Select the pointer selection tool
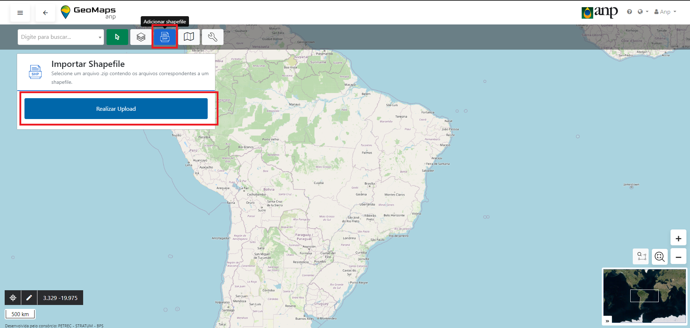The width and height of the screenshot is (690, 328). click(x=117, y=37)
